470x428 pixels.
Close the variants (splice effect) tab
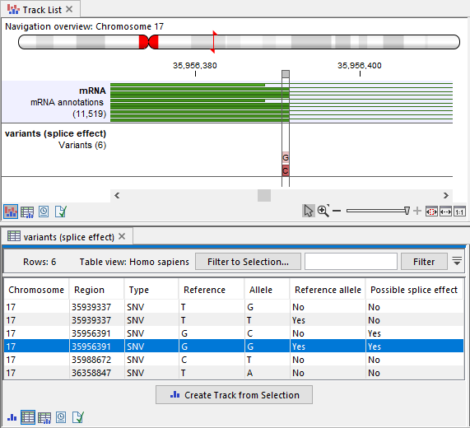coord(122,236)
